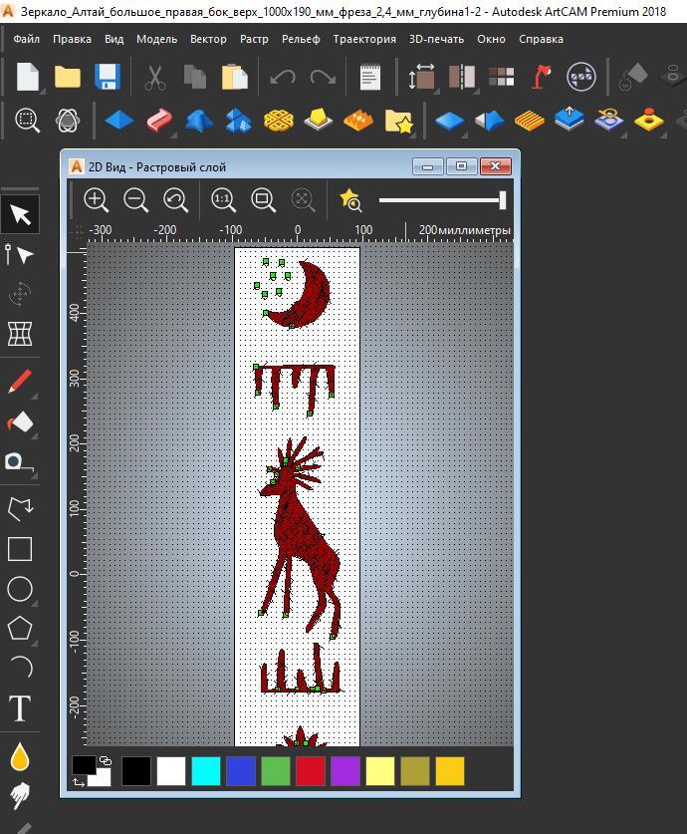Choose the Eraser tool in left toolbar
Screen dimensions: 687x834
click(20, 422)
